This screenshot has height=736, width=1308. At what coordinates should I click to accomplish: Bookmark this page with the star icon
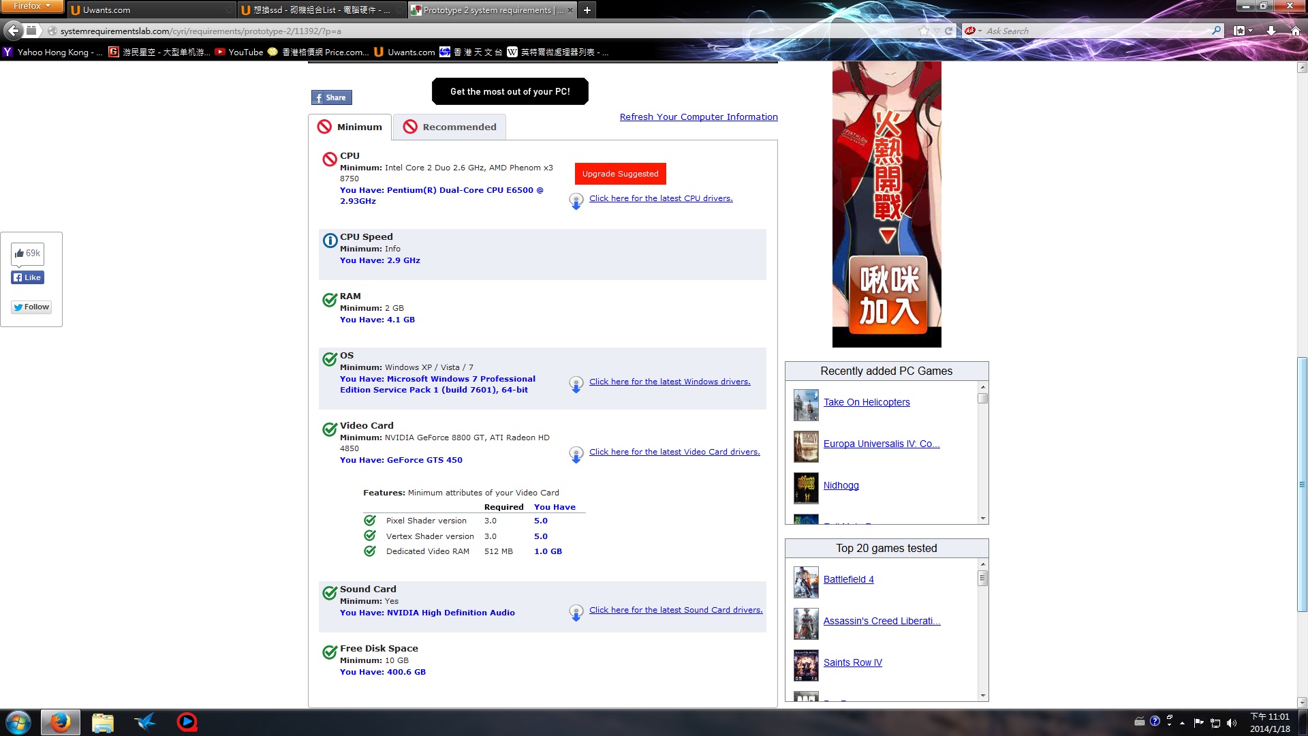coord(923,31)
